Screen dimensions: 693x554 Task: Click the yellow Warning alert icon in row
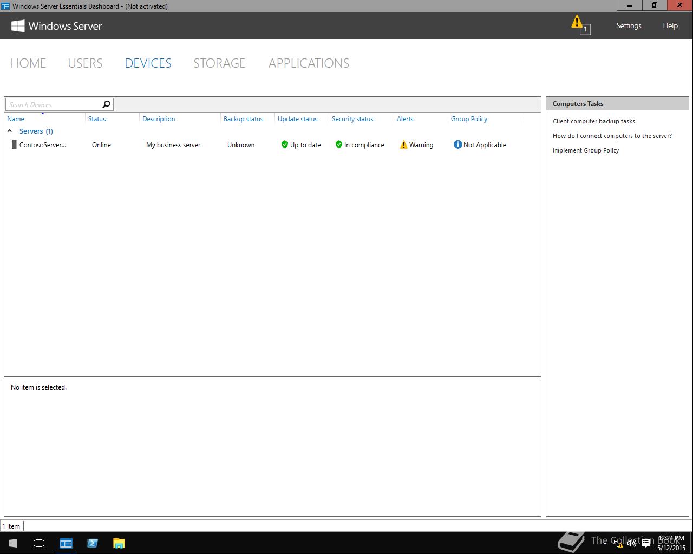click(403, 144)
